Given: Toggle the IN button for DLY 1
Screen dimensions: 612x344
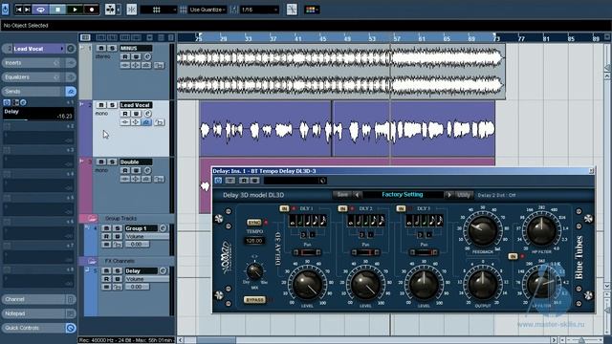Looking at the screenshot, I should coord(284,208).
